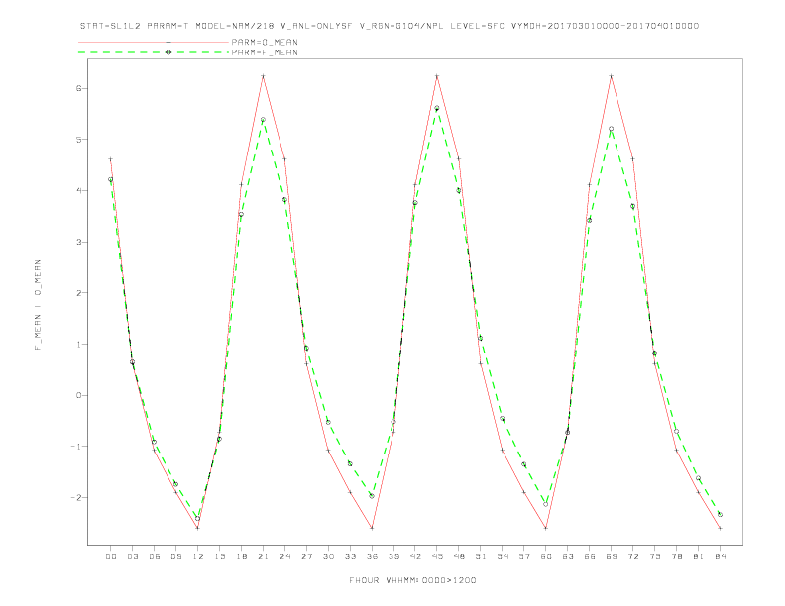Click x-axis tick label 30
This screenshot has height=606, width=785.
tap(328, 556)
